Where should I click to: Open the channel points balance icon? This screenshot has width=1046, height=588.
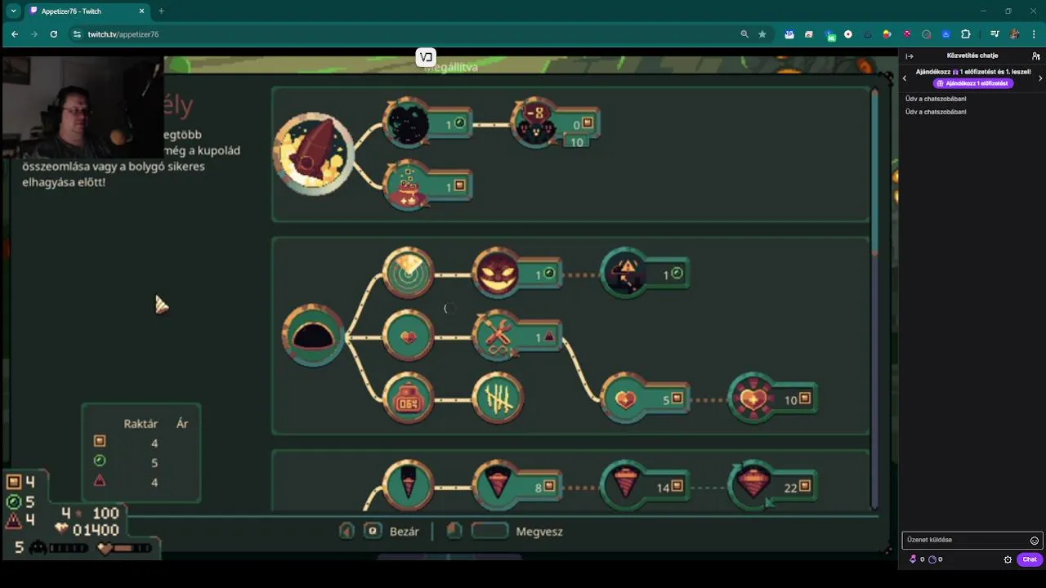point(932,559)
